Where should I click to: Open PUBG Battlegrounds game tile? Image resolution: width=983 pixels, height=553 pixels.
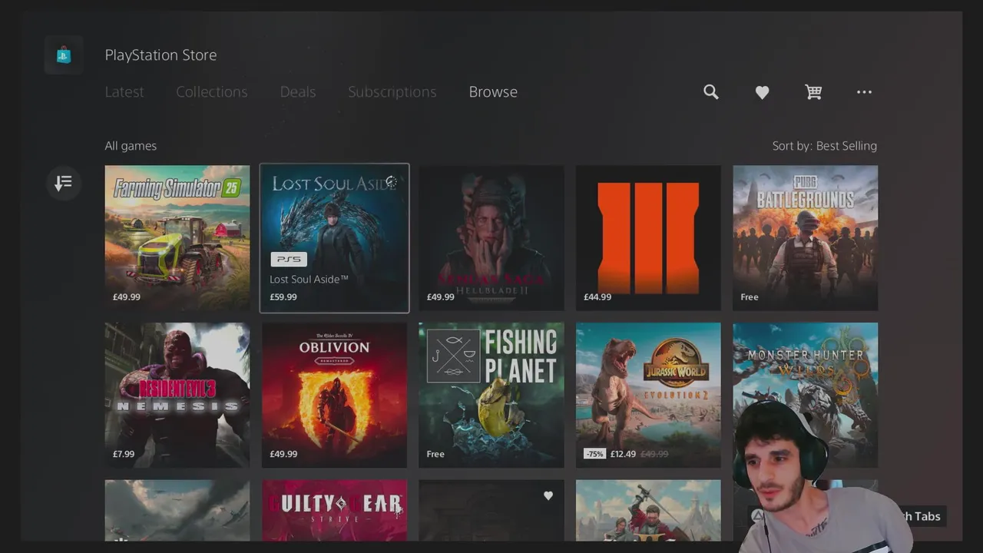pos(805,238)
